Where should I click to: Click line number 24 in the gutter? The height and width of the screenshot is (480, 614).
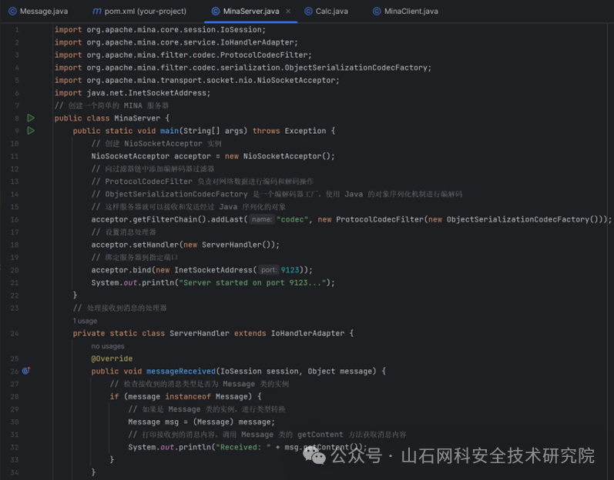[15, 333]
